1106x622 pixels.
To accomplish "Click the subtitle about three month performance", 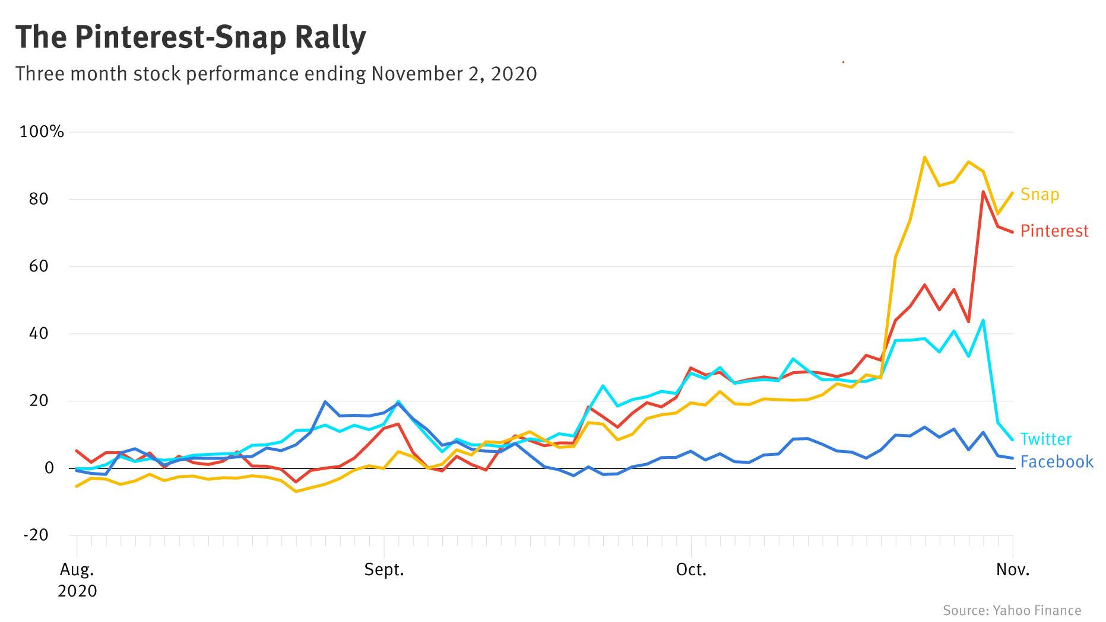I will (x=276, y=74).
